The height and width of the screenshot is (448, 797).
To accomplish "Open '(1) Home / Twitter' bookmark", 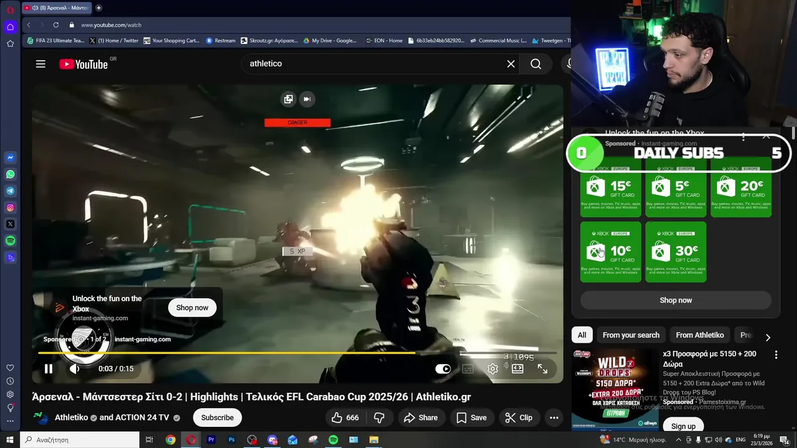I will 114,40.
